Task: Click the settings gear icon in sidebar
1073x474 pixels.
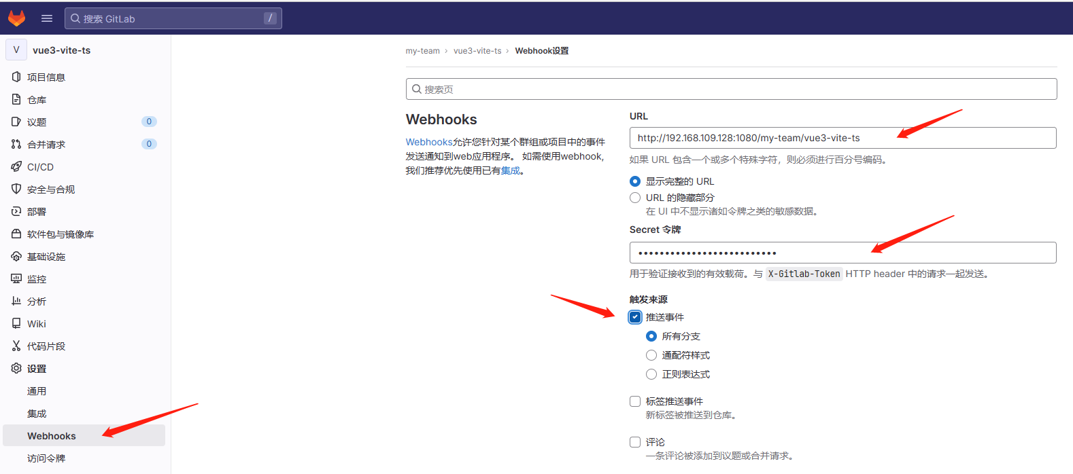Action: tap(16, 369)
